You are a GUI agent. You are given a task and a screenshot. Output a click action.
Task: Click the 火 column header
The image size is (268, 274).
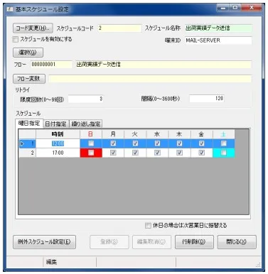[x=135, y=134]
